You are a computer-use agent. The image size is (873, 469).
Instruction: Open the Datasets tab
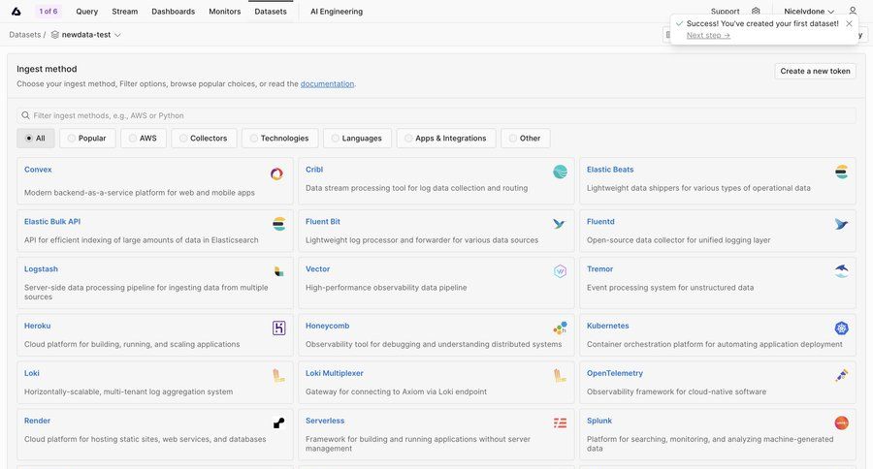coord(271,11)
